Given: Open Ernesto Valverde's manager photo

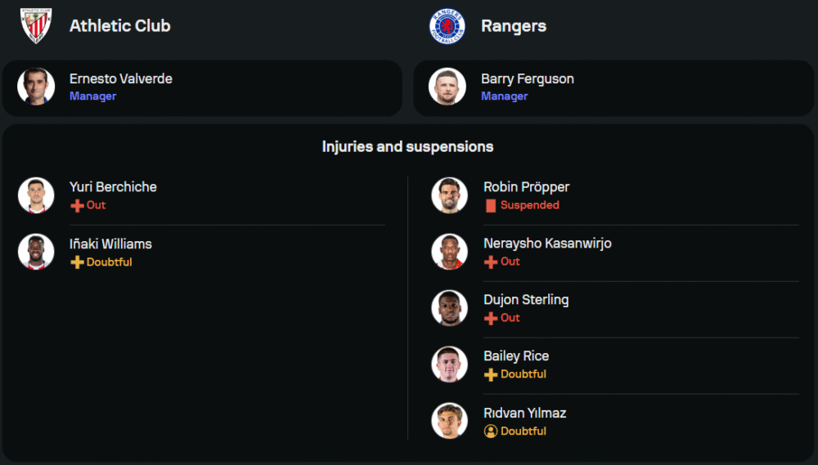Looking at the screenshot, I should [36, 87].
